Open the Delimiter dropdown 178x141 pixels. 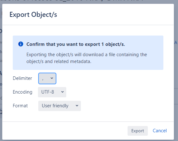tap(47, 78)
